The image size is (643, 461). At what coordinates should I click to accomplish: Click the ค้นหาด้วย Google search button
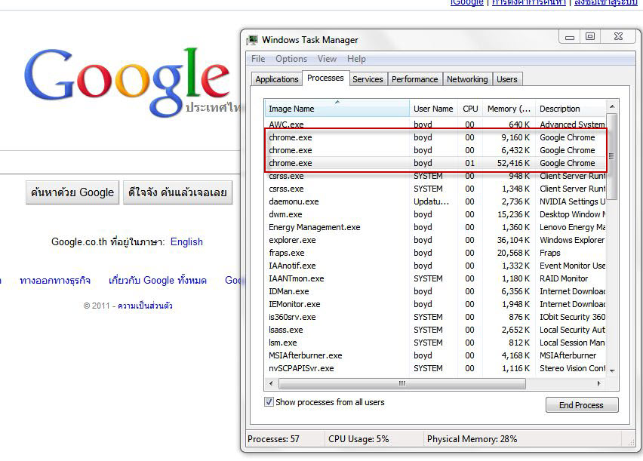(x=72, y=192)
